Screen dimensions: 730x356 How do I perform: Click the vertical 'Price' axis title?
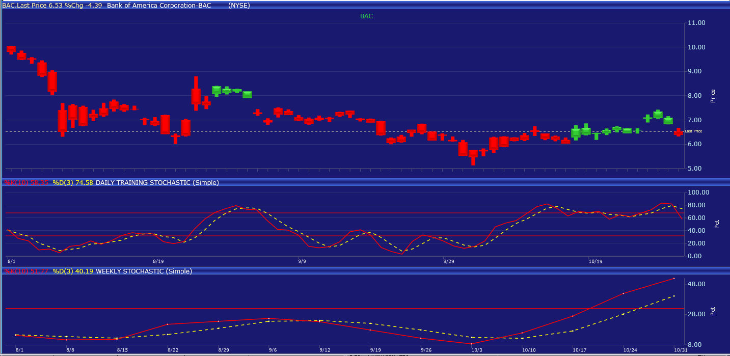[712, 96]
